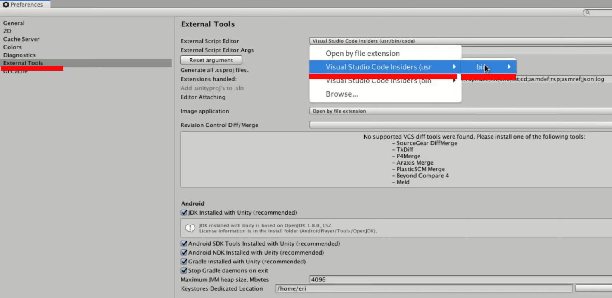Choose Browse... in the editor menu
Screen dimensions: 612x298
[386, 94]
